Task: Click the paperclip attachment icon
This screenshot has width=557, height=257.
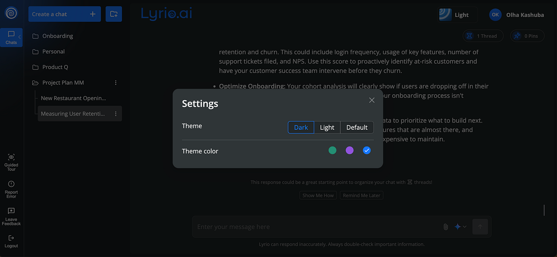Action: pos(445,226)
